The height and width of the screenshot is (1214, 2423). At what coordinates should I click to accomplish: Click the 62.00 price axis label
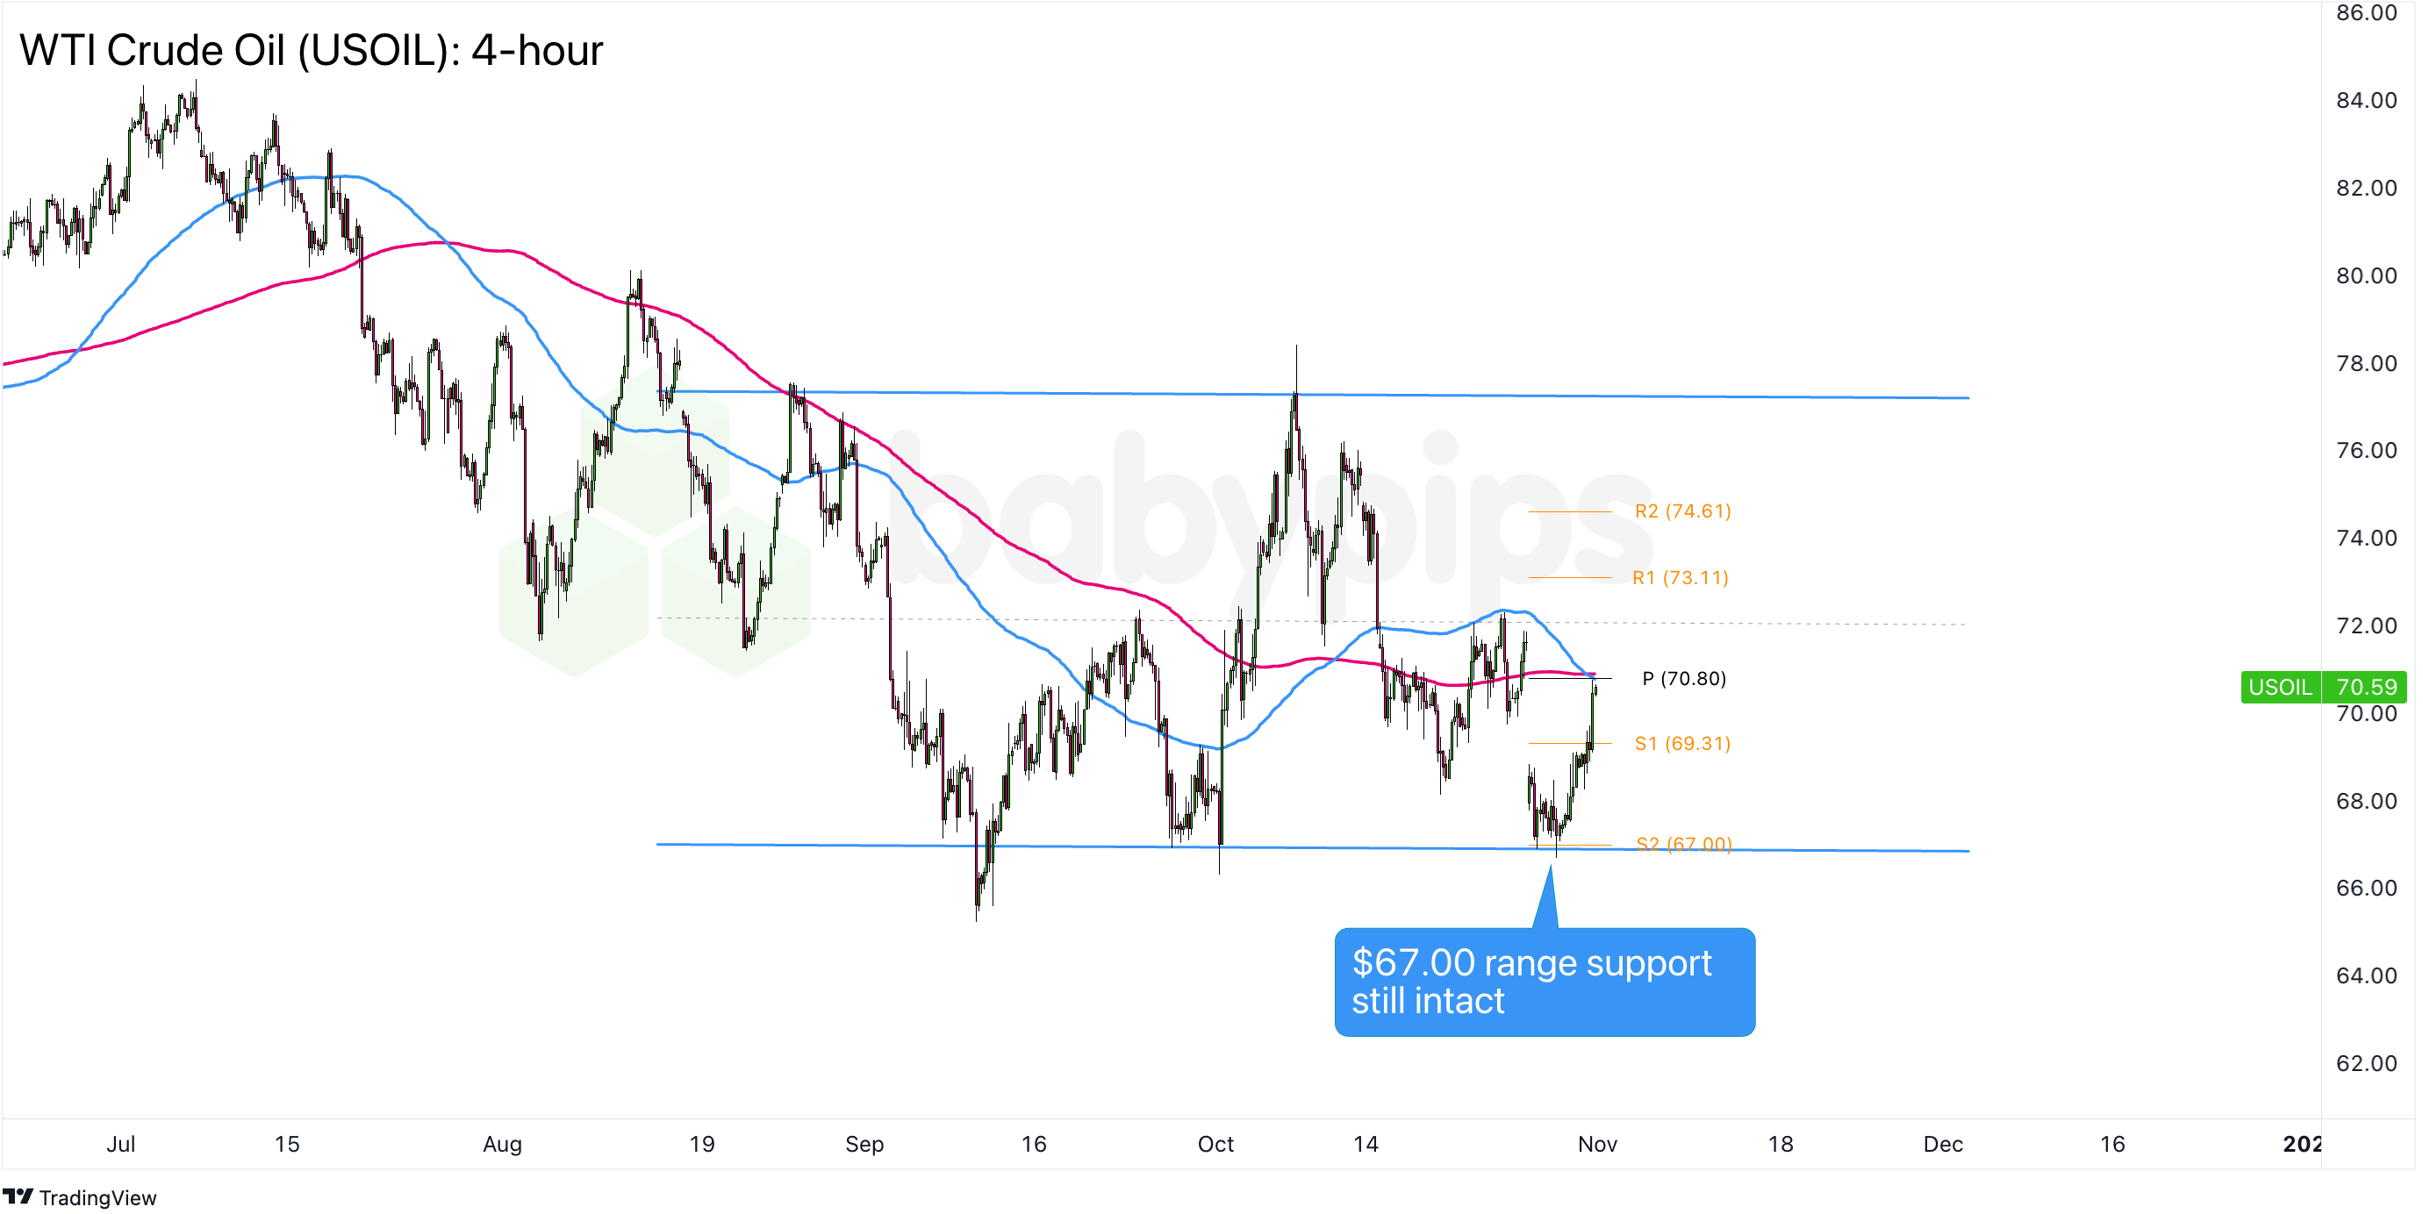click(2367, 1062)
